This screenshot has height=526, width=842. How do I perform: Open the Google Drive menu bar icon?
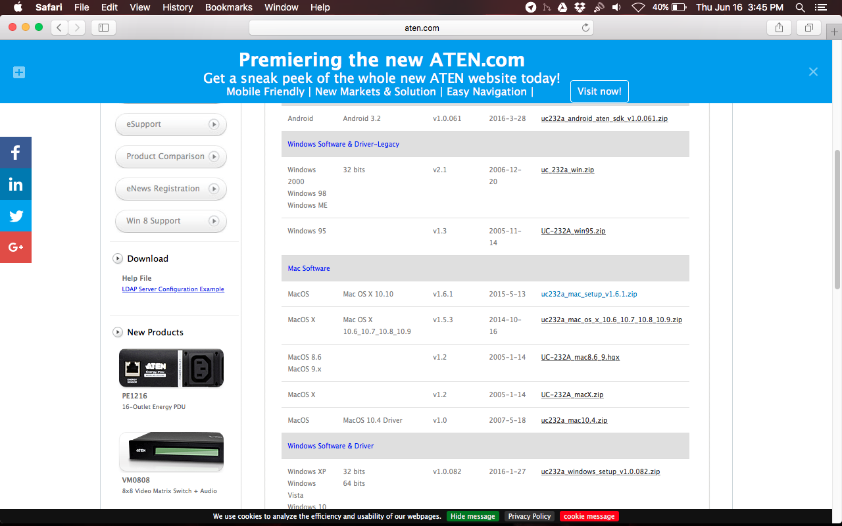[562, 7]
